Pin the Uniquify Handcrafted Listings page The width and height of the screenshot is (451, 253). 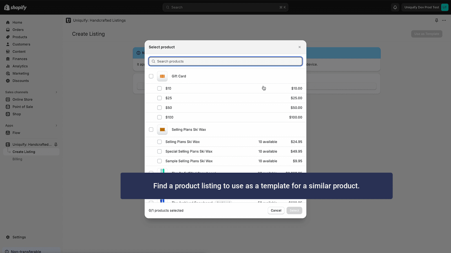coord(436,20)
